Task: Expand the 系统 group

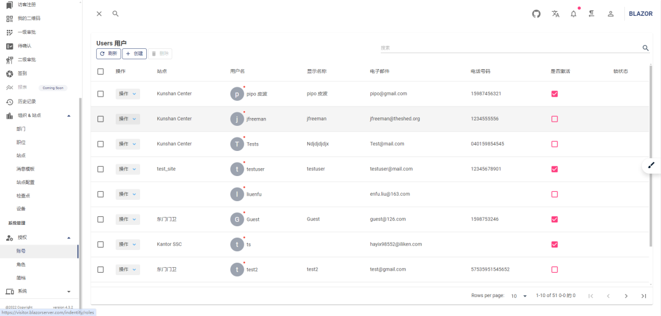Action: 39,291
